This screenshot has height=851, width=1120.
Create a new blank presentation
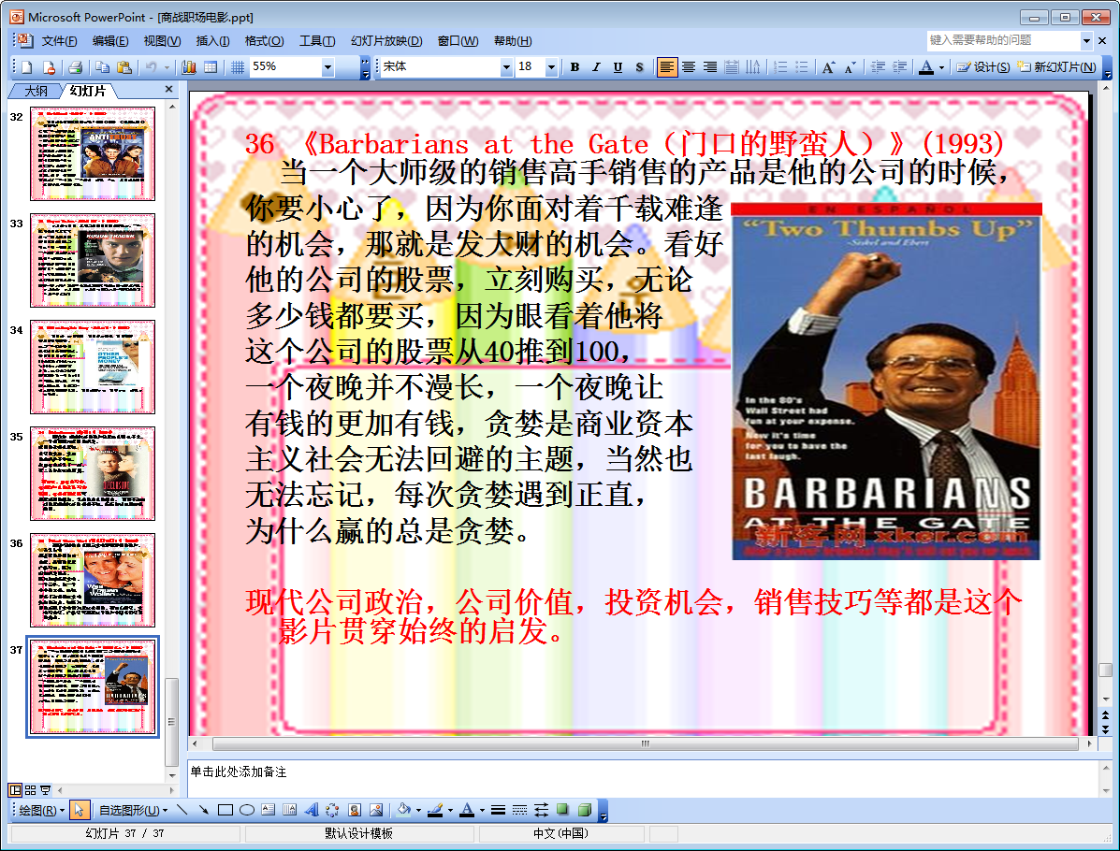(x=27, y=67)
